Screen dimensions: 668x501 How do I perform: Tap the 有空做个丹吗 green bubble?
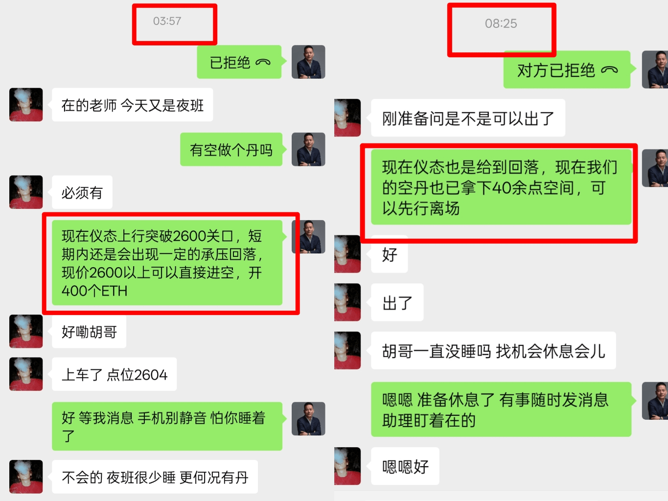click(231, 149)
